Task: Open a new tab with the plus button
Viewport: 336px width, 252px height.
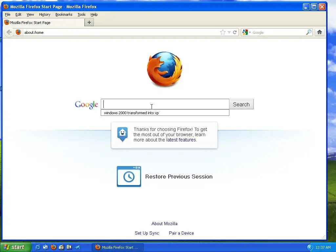Action: (89, 22)
